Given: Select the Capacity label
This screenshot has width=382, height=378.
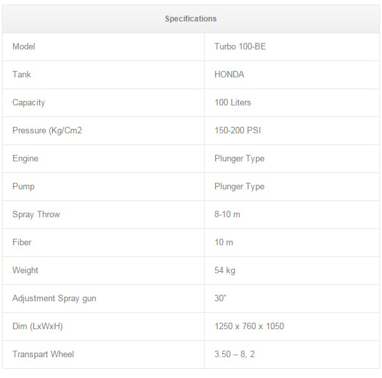Looking at the screenshot, I should (x=29, y=103).
